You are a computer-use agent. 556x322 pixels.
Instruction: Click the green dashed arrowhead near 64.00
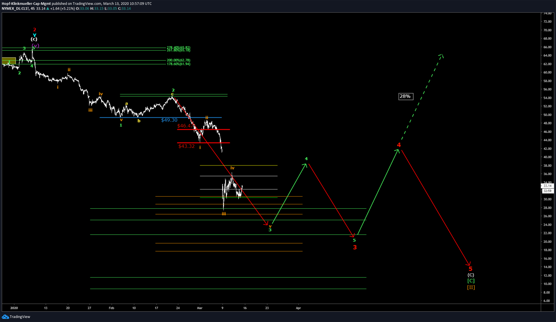441,56
